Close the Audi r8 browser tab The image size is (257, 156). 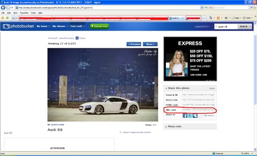click(x=183, y=18)
